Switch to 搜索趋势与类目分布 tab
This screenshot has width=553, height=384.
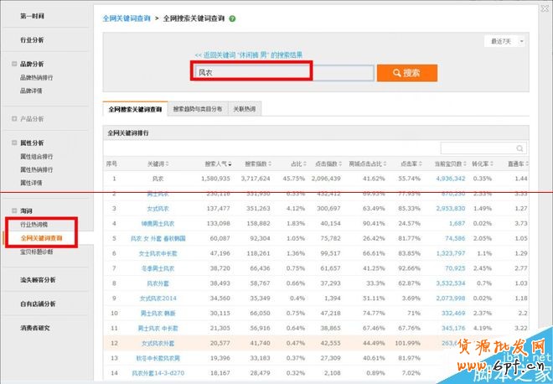point(198,109)
